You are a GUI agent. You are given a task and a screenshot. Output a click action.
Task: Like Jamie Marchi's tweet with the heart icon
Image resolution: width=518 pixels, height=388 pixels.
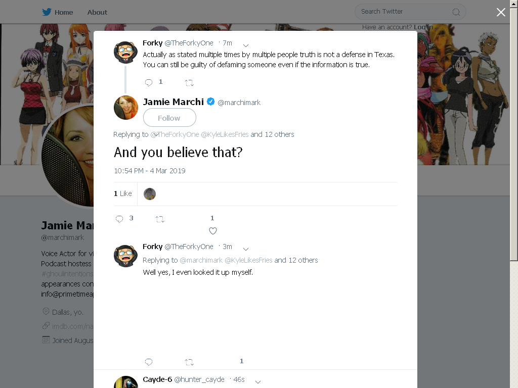click(x=213, y=231)
